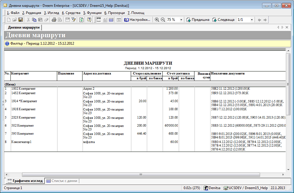
Task: Go back with left arrow icon
Action: [259, 20]
